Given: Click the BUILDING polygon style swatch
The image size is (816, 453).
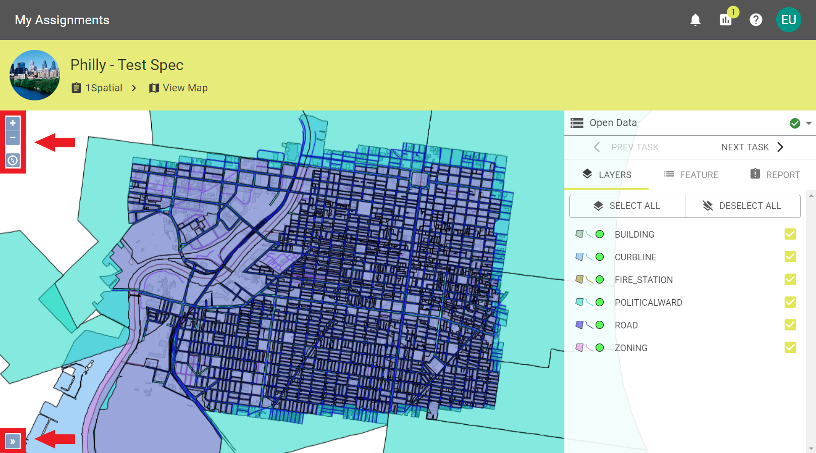Looking at the screenshot, I should point(579,234).
